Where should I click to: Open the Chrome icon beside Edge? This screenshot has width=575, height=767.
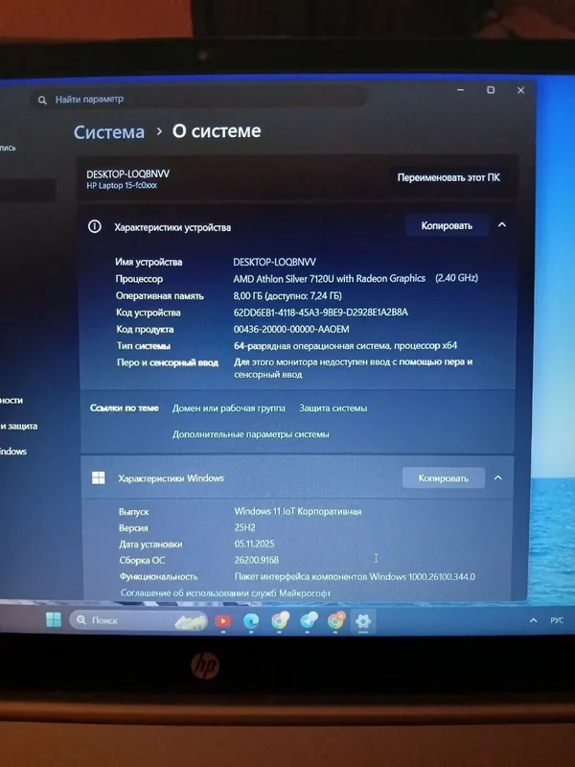tap(280, 620)
